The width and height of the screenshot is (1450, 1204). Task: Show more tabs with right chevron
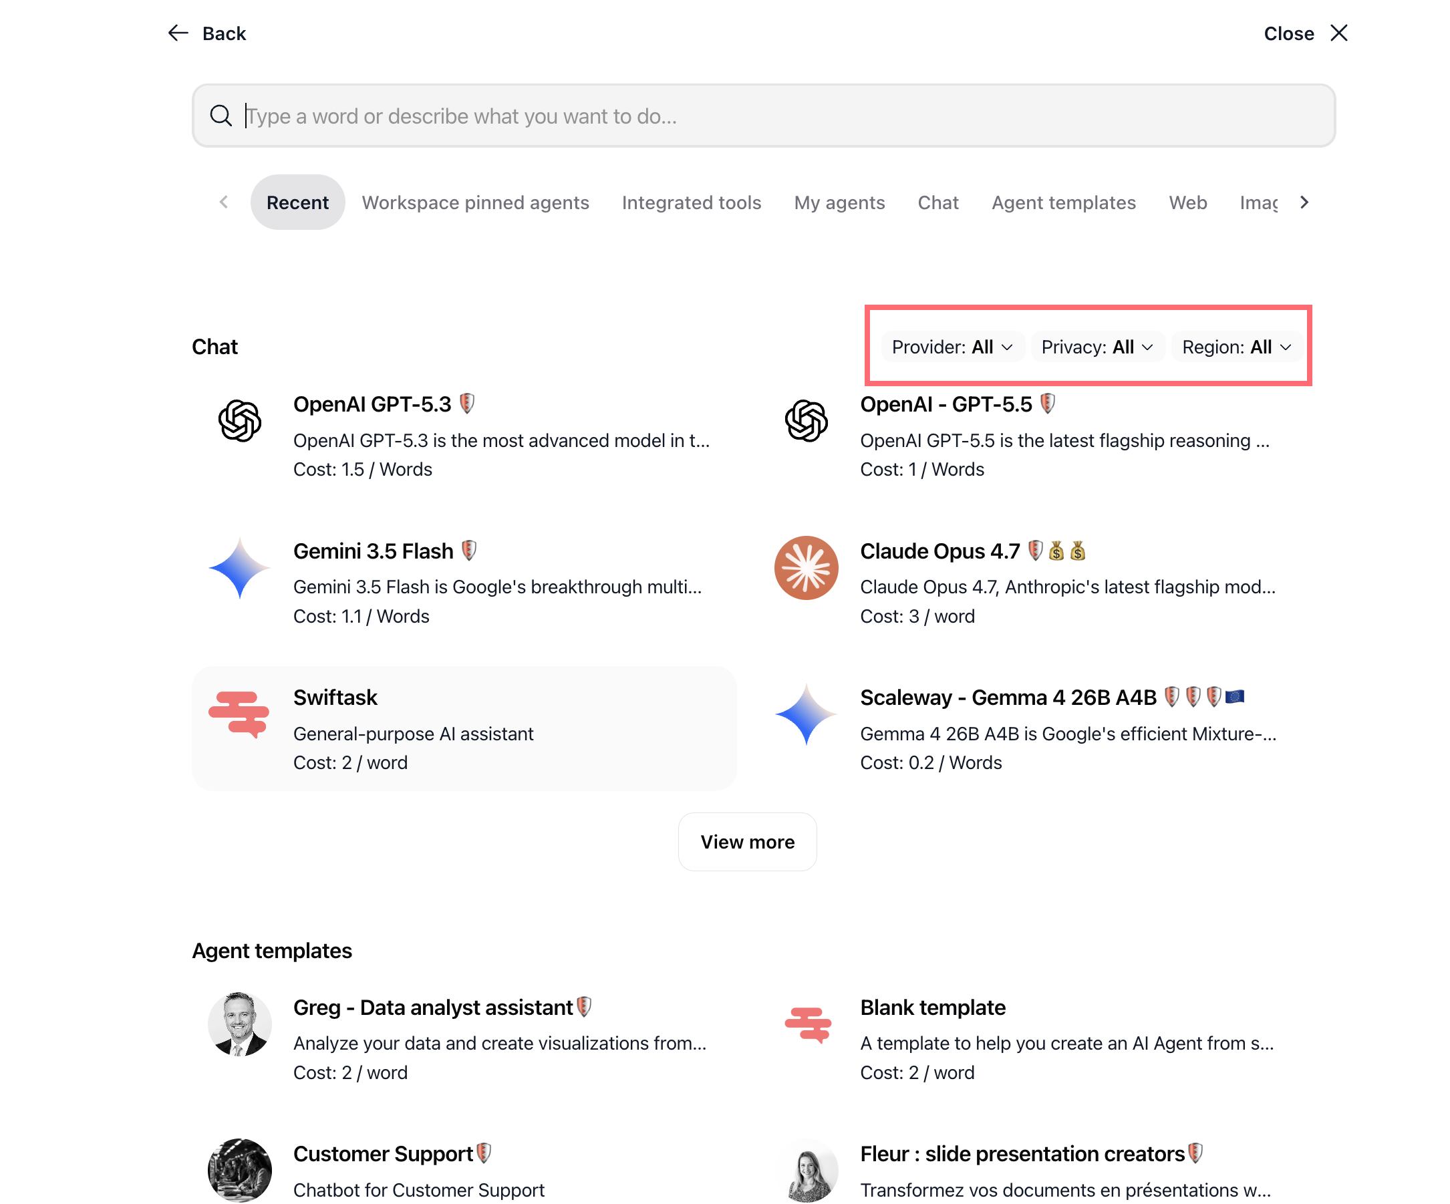(x=1304, y=202)
